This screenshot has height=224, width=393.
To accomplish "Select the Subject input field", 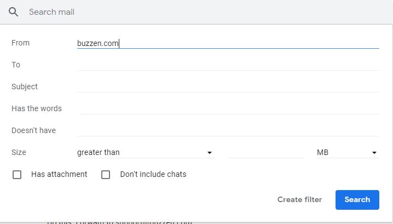I will coord(228,87).
